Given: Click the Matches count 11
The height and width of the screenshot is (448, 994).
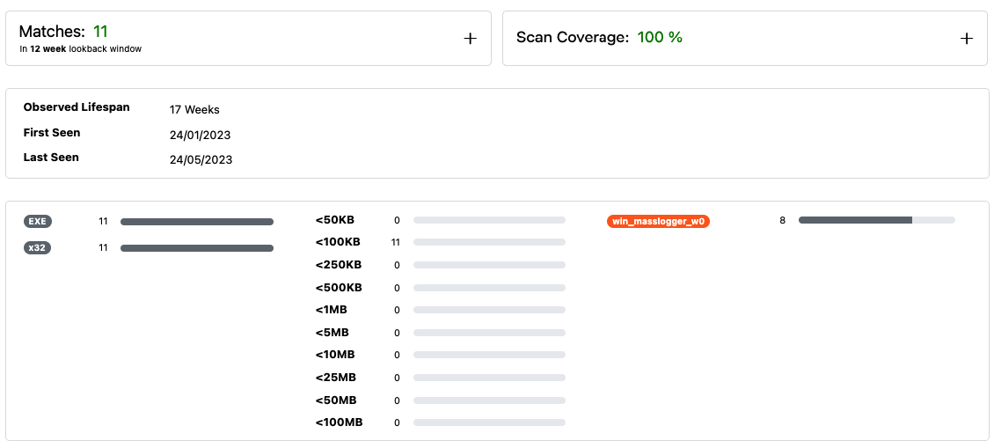Looking at the screenshot, I should point(100,32).
